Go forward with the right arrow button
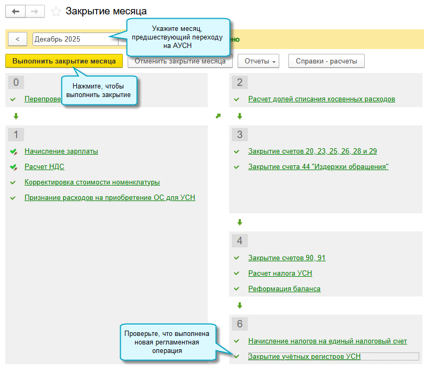 (35, 11)
